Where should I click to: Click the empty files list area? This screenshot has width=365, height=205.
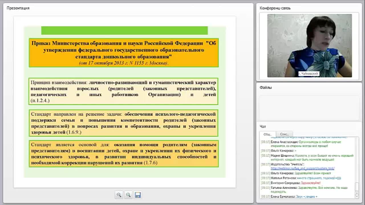[309, 108]
